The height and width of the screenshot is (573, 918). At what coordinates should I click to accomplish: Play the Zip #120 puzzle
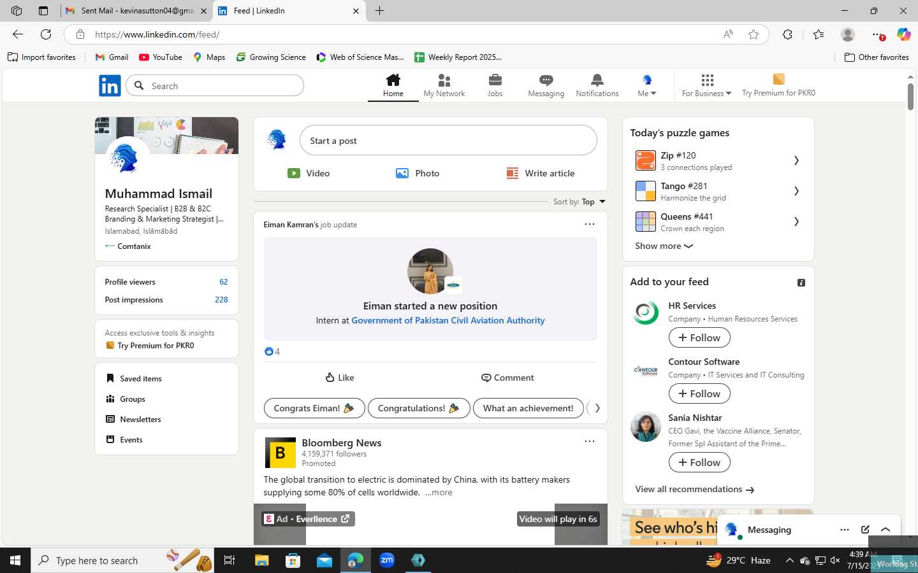coord(717,160)
